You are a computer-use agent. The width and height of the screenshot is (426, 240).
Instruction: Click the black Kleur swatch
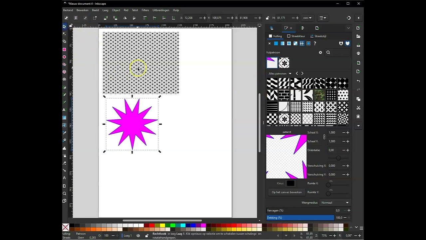(291, 183)
